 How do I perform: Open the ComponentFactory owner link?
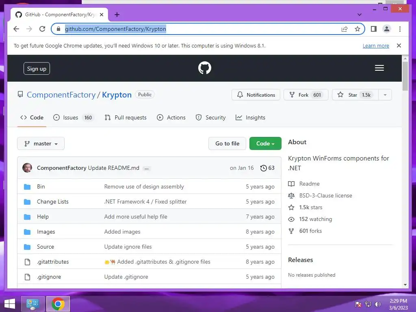pos(61,95)
